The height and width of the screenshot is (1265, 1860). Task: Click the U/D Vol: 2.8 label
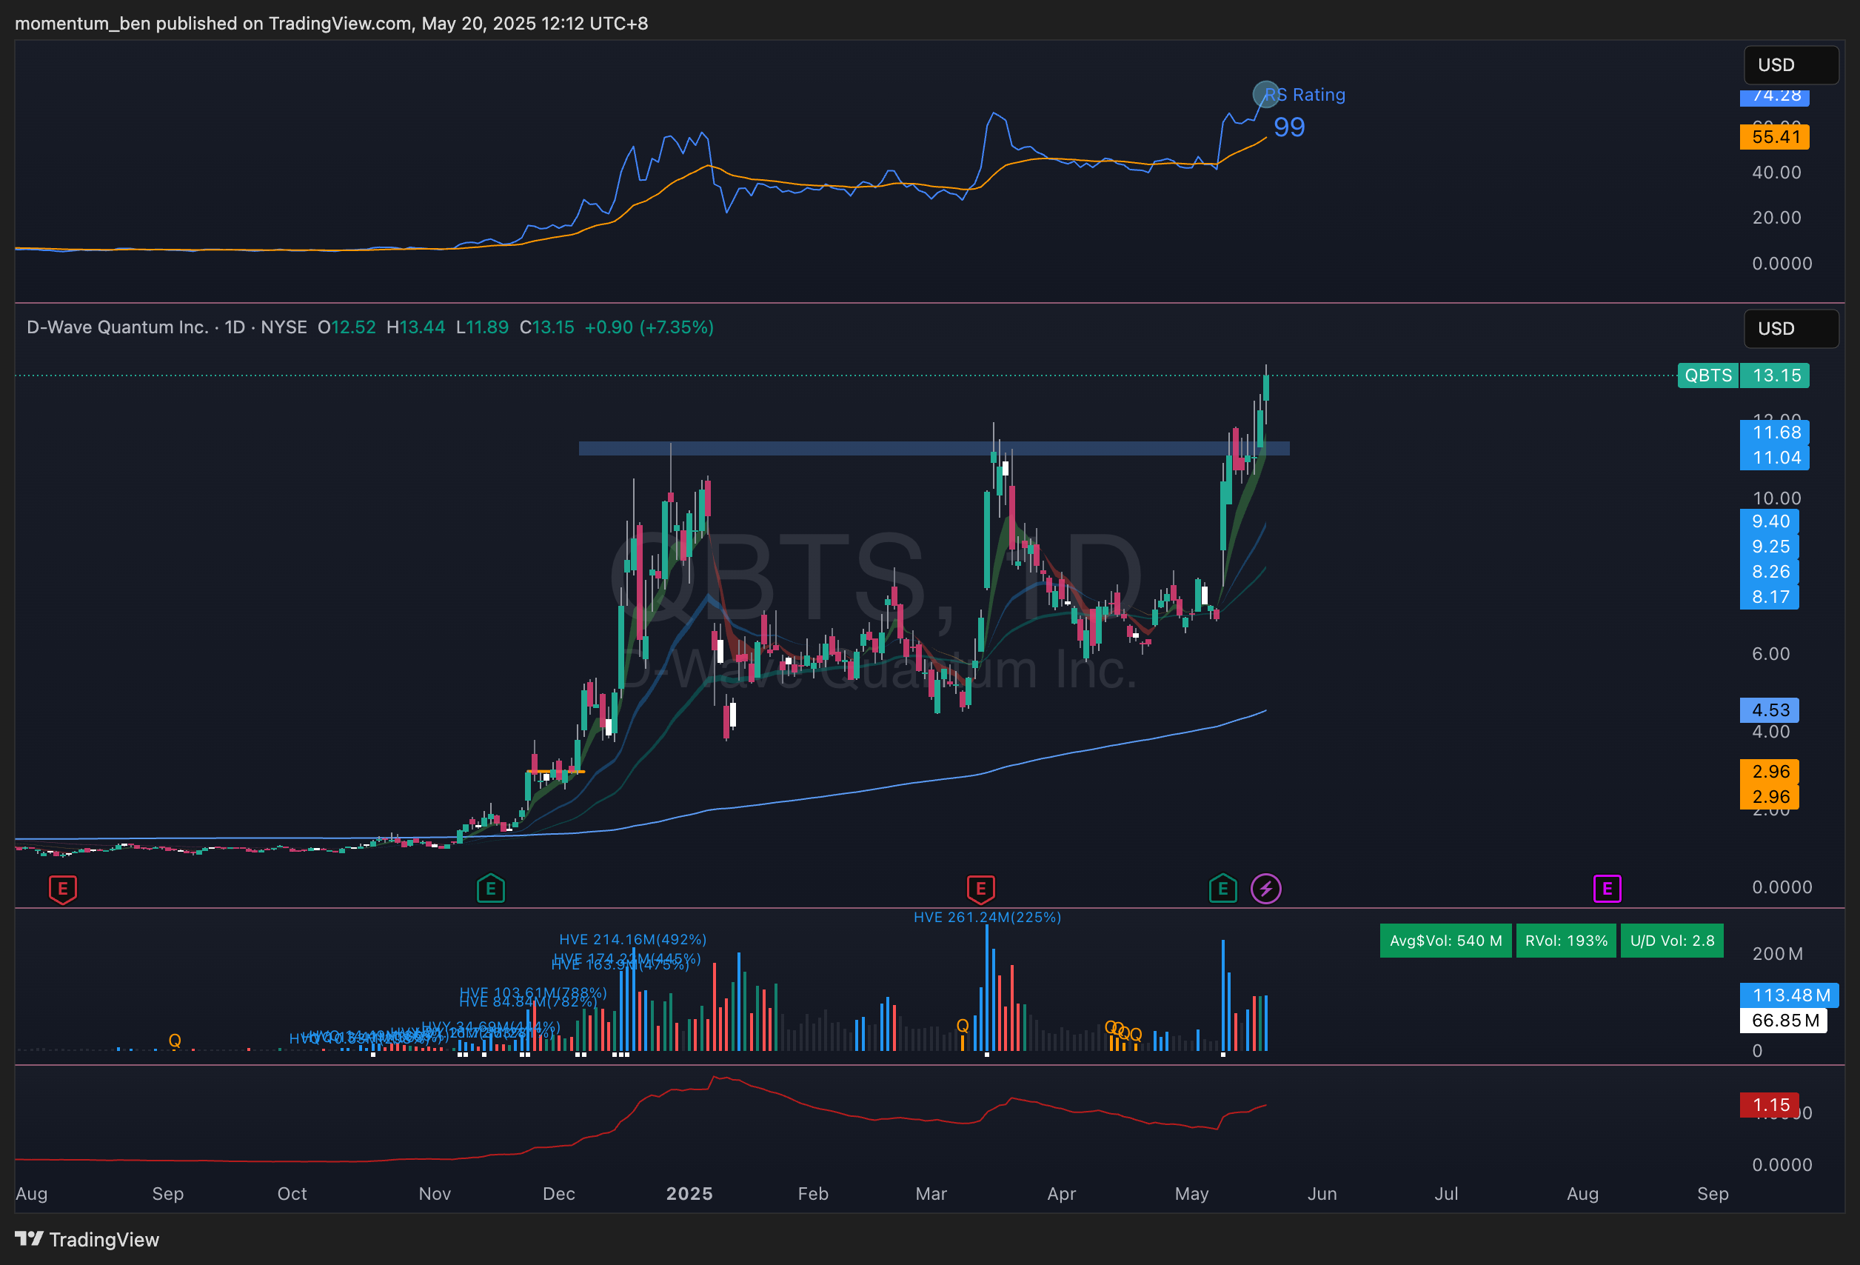1672,941
